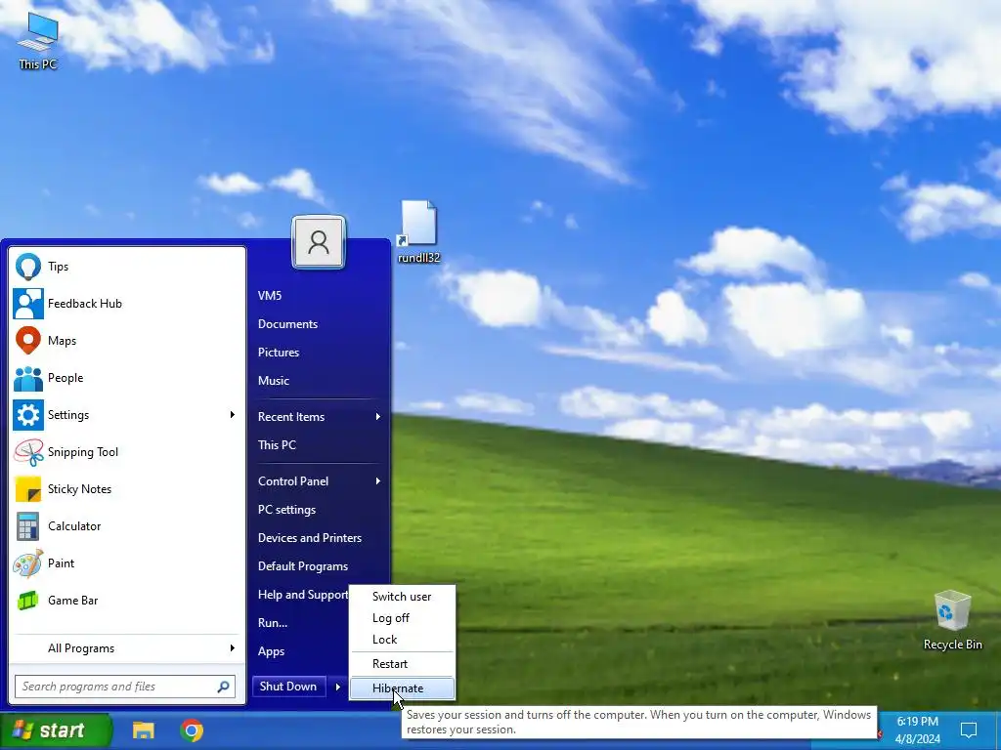1001x750 pixels.
Task: Expand the All Programs arrow
Action: pyautogui.click(x=233, y=648)
